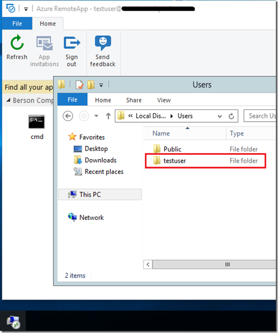Click the Sign out icon
Viewport: 278px width, 333px height.
[x=72, y=43]
